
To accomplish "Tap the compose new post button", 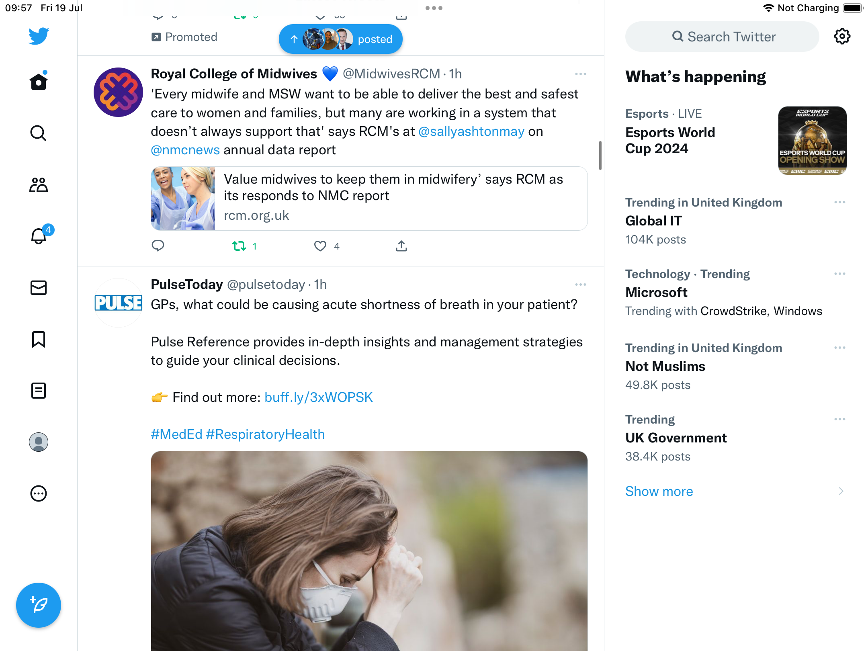I will (x=39, y=605).
